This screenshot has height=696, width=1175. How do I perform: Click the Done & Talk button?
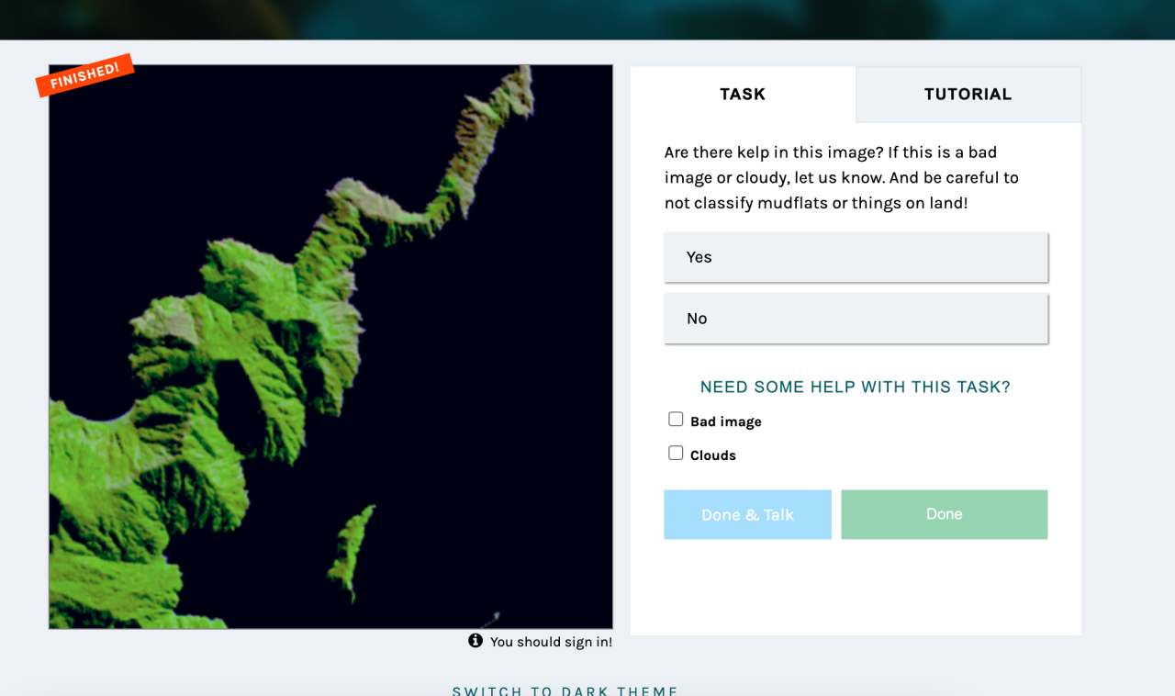(x=747, y=514)
